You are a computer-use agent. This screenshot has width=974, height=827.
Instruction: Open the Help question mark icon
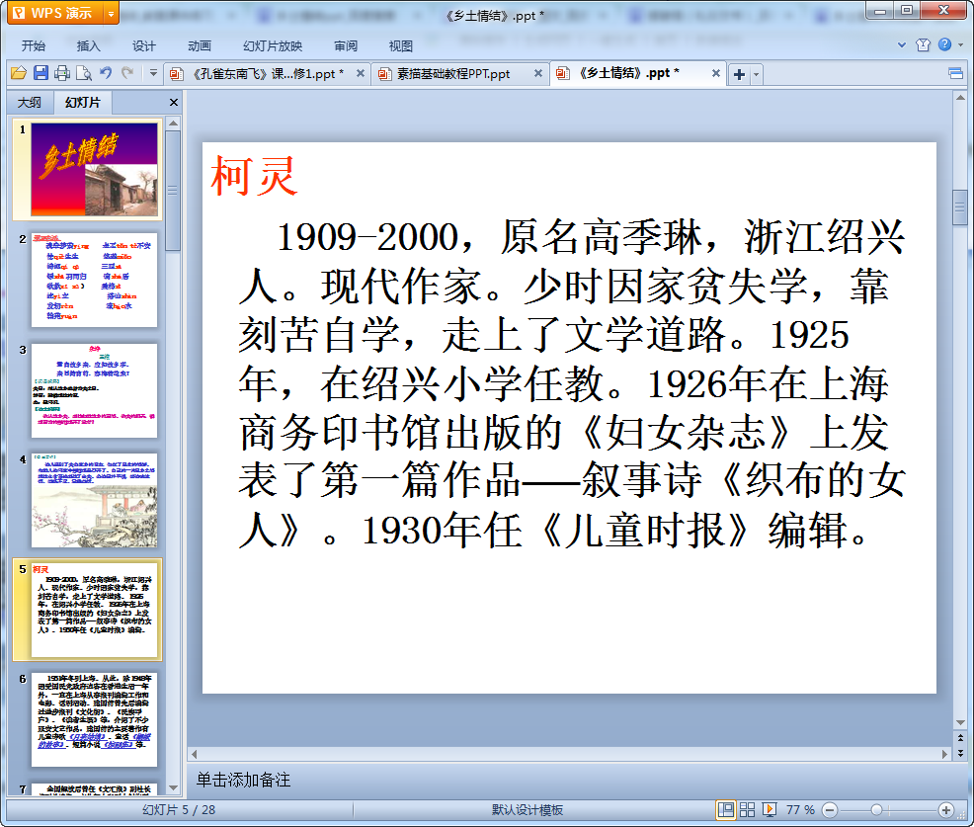point(945,45)
